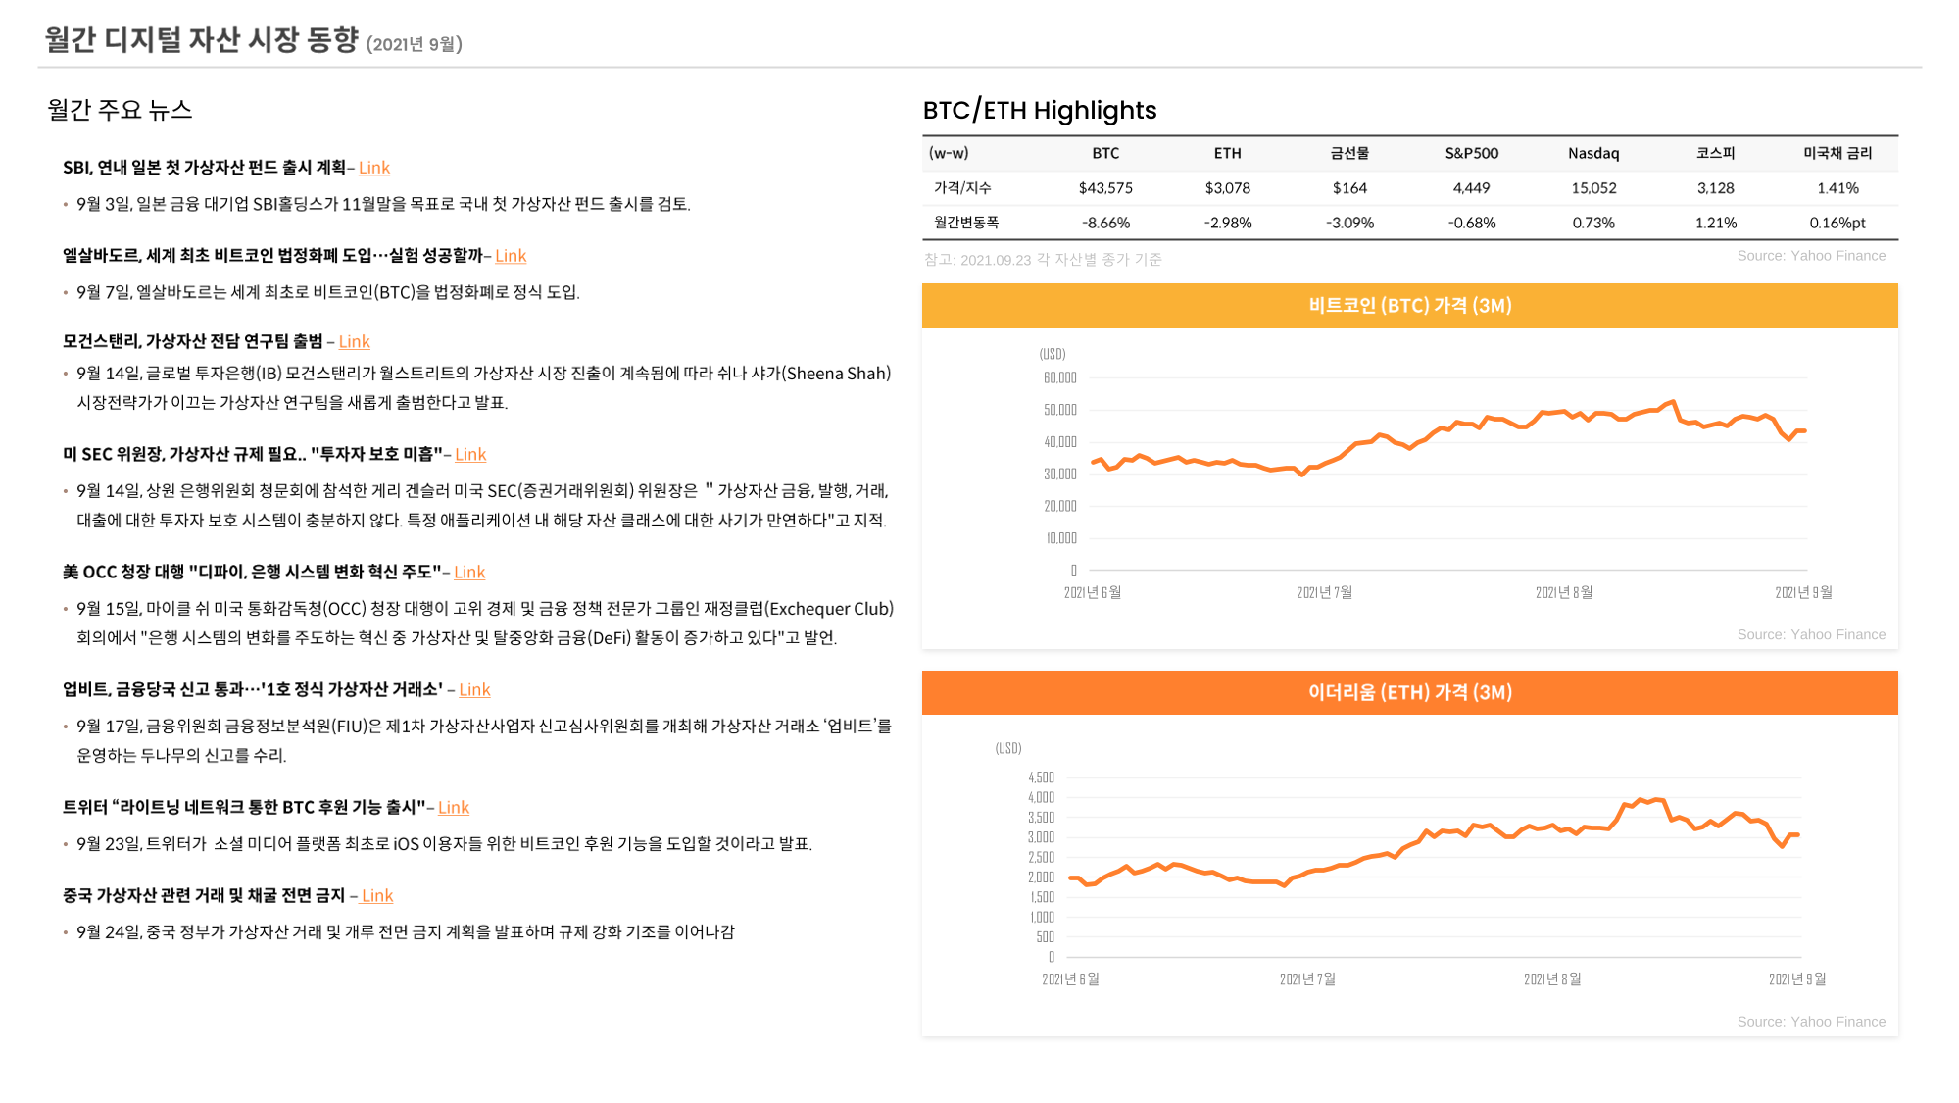Click the 2021년 7월 label on BTC chart
Screen dimensions: 1959x1103
click(1324, 593)
